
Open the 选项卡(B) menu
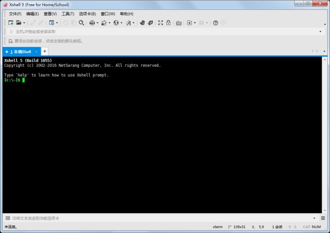87,14
